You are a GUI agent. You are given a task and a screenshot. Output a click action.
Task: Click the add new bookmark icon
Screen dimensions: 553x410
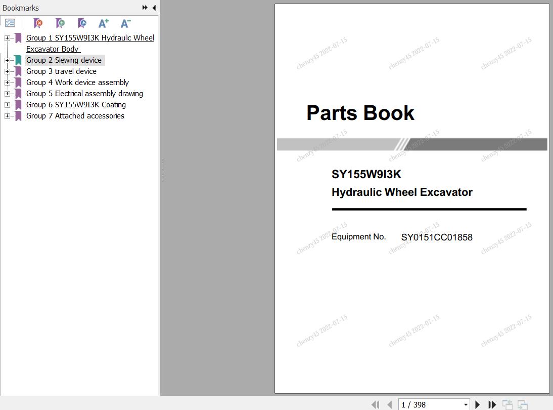60,23
